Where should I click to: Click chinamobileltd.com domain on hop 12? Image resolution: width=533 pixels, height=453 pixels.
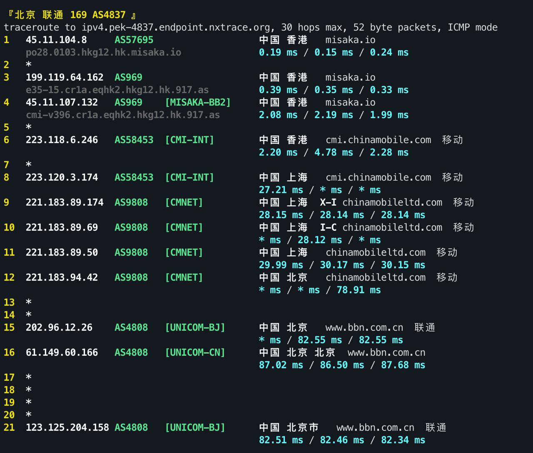coord(375,277)
